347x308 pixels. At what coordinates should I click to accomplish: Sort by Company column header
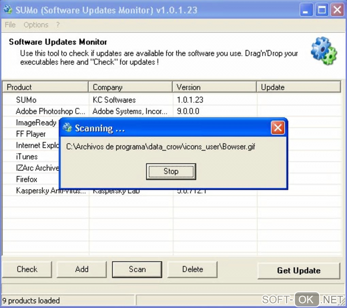pos(130,87)
